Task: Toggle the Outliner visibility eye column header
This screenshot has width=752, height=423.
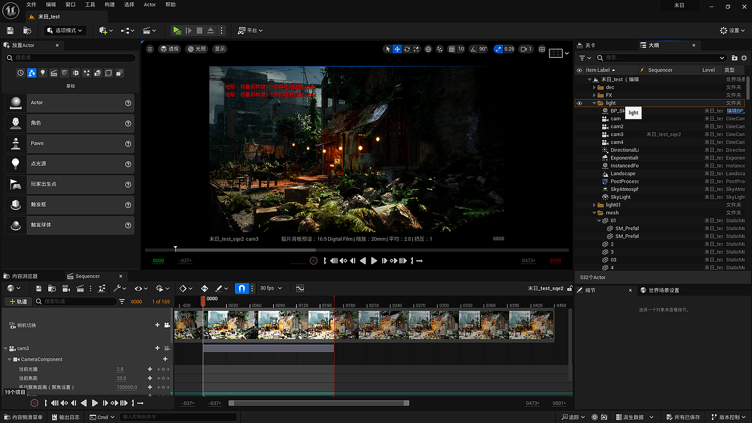Action: (579, 70)
